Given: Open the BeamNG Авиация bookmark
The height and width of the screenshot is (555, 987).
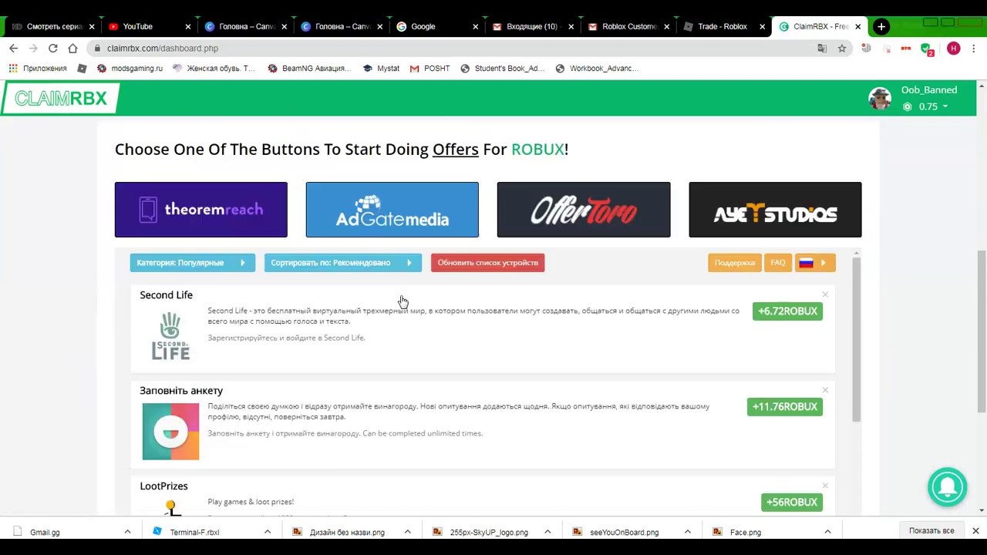Looking at the screenshot, I should point(309,68).
